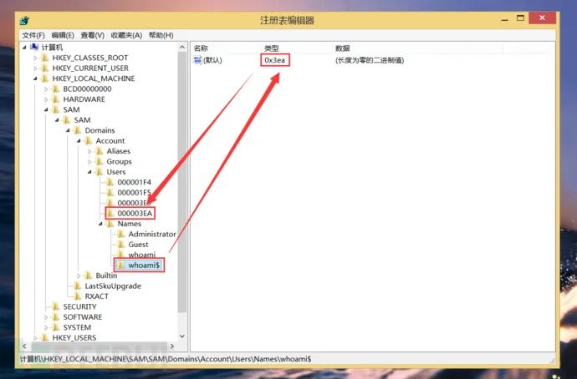Select the 计算机 computer icon
The width and height of the screenshot is (577, 379).
(x=34, y=47)
